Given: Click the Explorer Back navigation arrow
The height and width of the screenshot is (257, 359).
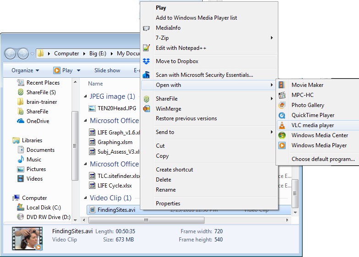Looking at the screenshot, I should pos(10,54).
